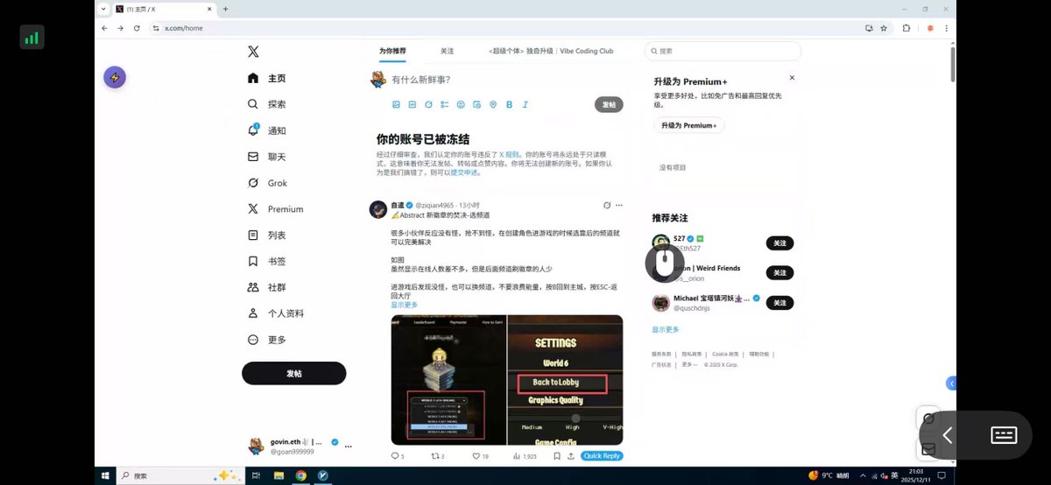1051x485 pixels.
Task: Add a GIF to the post
Action: [413, 104]
